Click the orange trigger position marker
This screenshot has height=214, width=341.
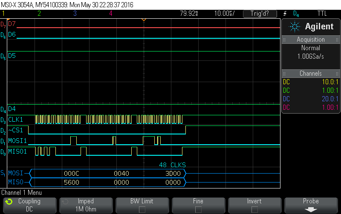(144, 20)
